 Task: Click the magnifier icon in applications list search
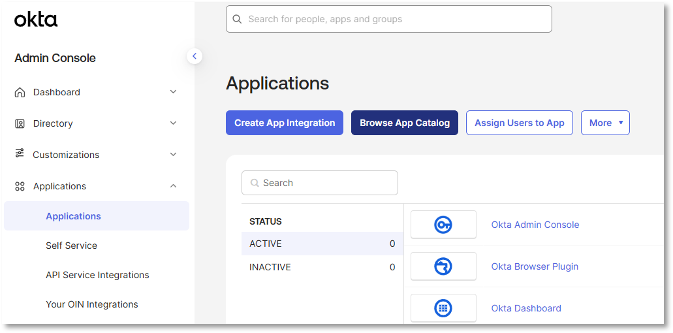coord(255,183)
